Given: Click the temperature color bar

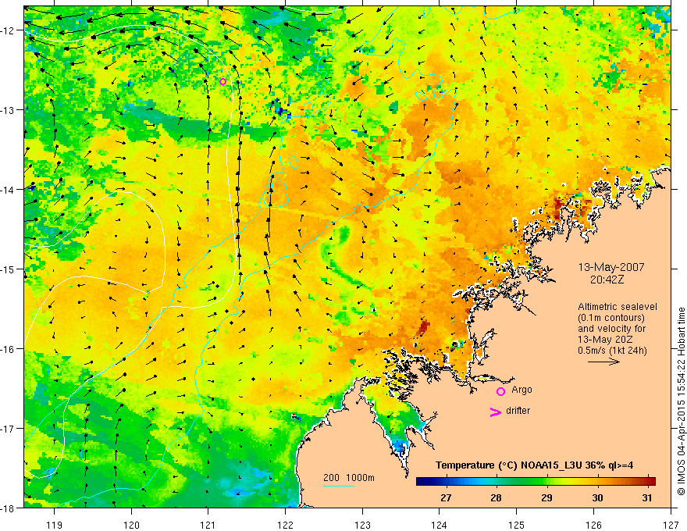Looking at the screenshot, I should [536, 481].
